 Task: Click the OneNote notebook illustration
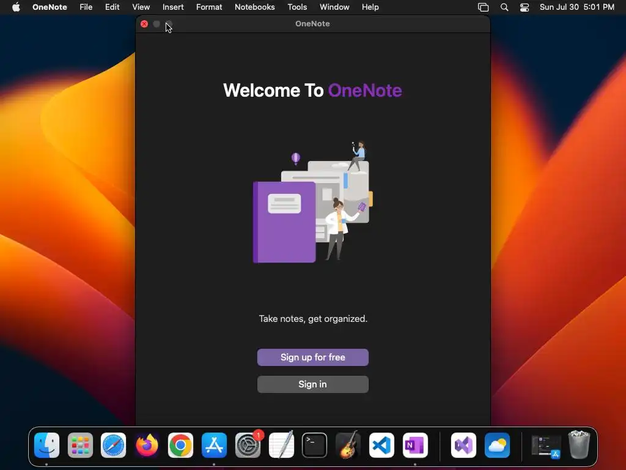[x=312, y=202]
